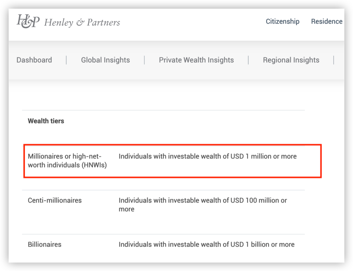Select the Millionaires or HNWIs row label
The width and height of the screenshot is (353, 271).
(x=67, y=160)
